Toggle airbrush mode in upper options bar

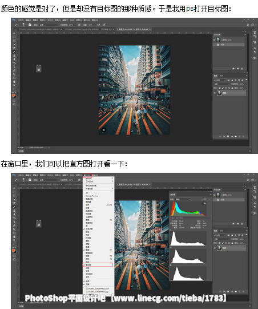[99, 25]
